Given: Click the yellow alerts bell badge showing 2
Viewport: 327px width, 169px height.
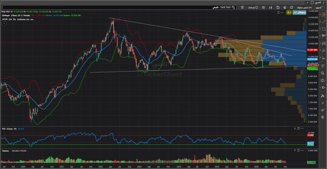Looking at the screenshot, I should click(289, 12).
